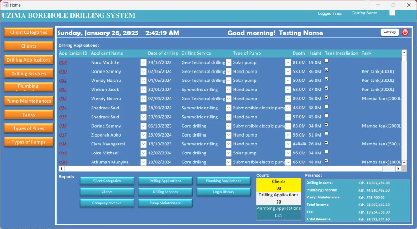This screenshot has width=417, height=229.
Task: Click the vertical scrollbar down arrow
Action: [x=404, y=163]
